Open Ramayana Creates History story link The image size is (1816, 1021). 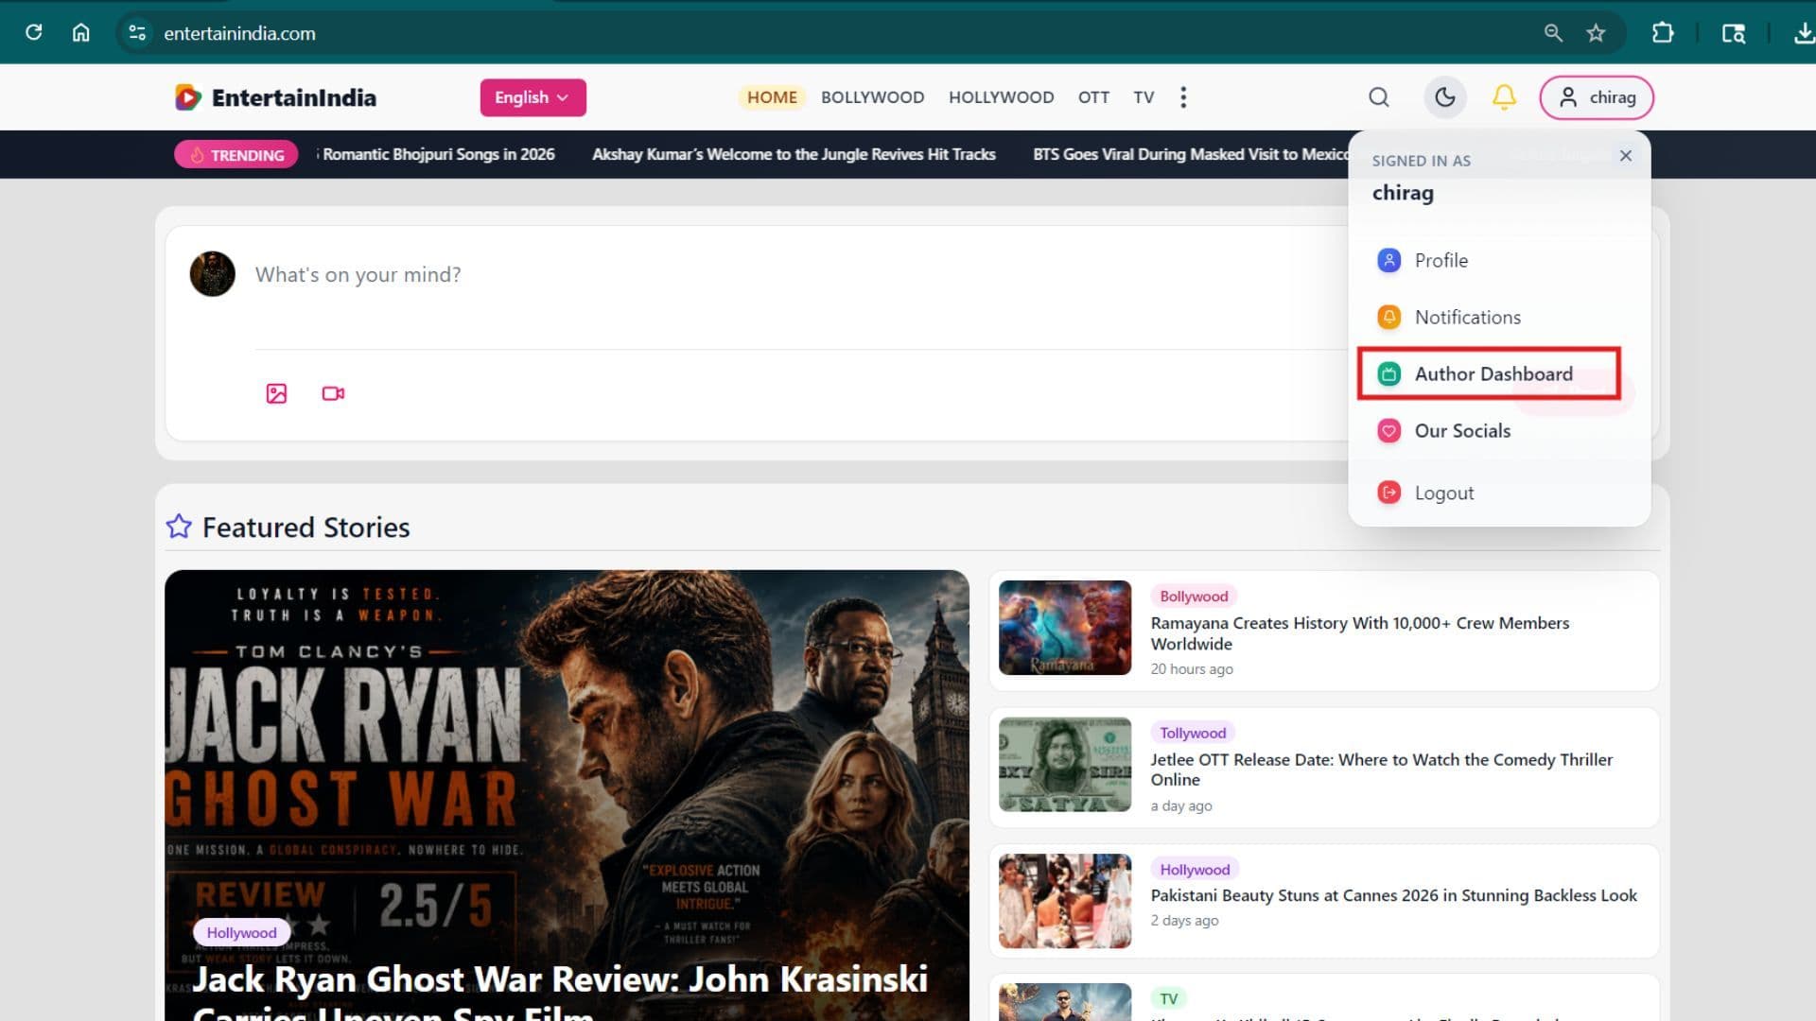coord(1359,633)
